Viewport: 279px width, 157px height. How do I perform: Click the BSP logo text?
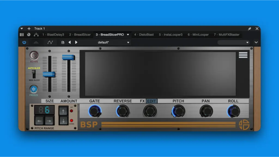click(x=89, y=125)
